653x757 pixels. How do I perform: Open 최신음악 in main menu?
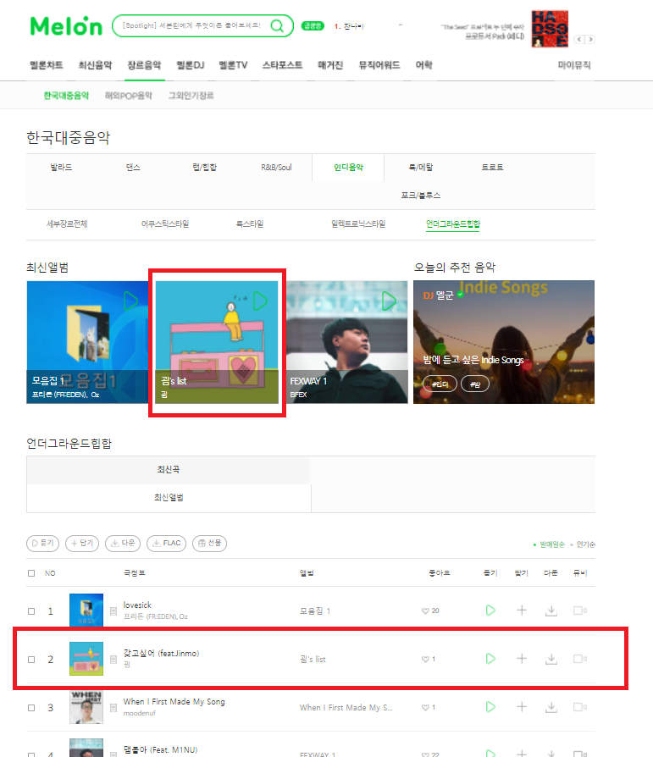click(x=95, y=65)
